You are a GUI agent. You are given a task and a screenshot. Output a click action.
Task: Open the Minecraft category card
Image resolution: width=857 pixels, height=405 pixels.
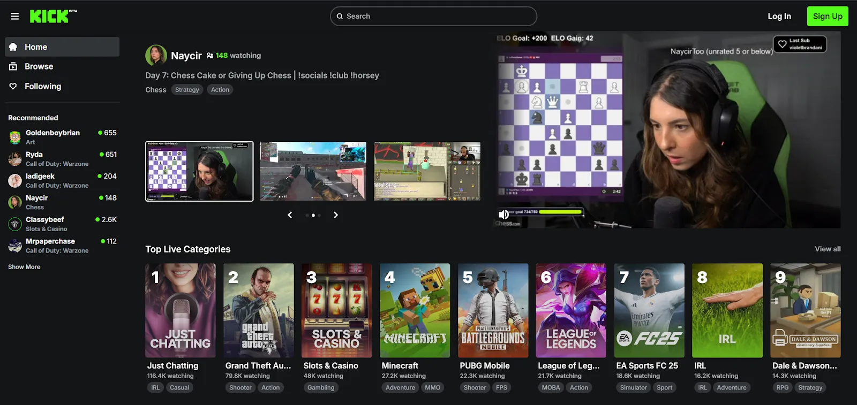pyautogui.click(x=415, y=310)
